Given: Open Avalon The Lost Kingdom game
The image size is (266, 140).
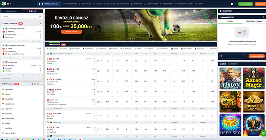Looking at the screenshot, I should (231, 78).
